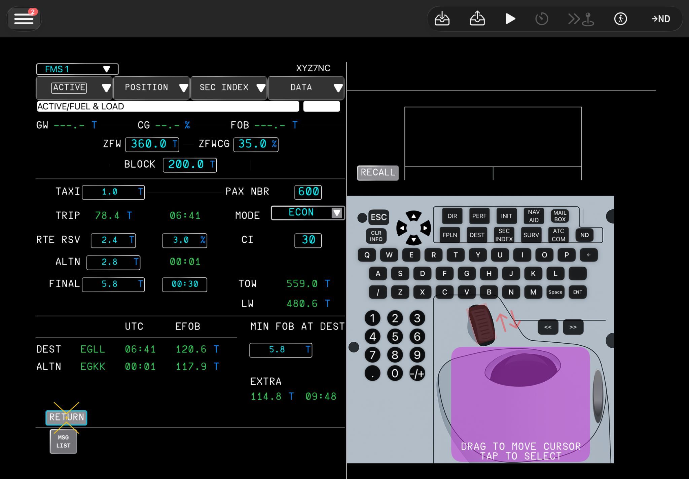The width and height of the screenshot is (689, 479).
Task: Click the timer clock icon
Action: point(542,19)
